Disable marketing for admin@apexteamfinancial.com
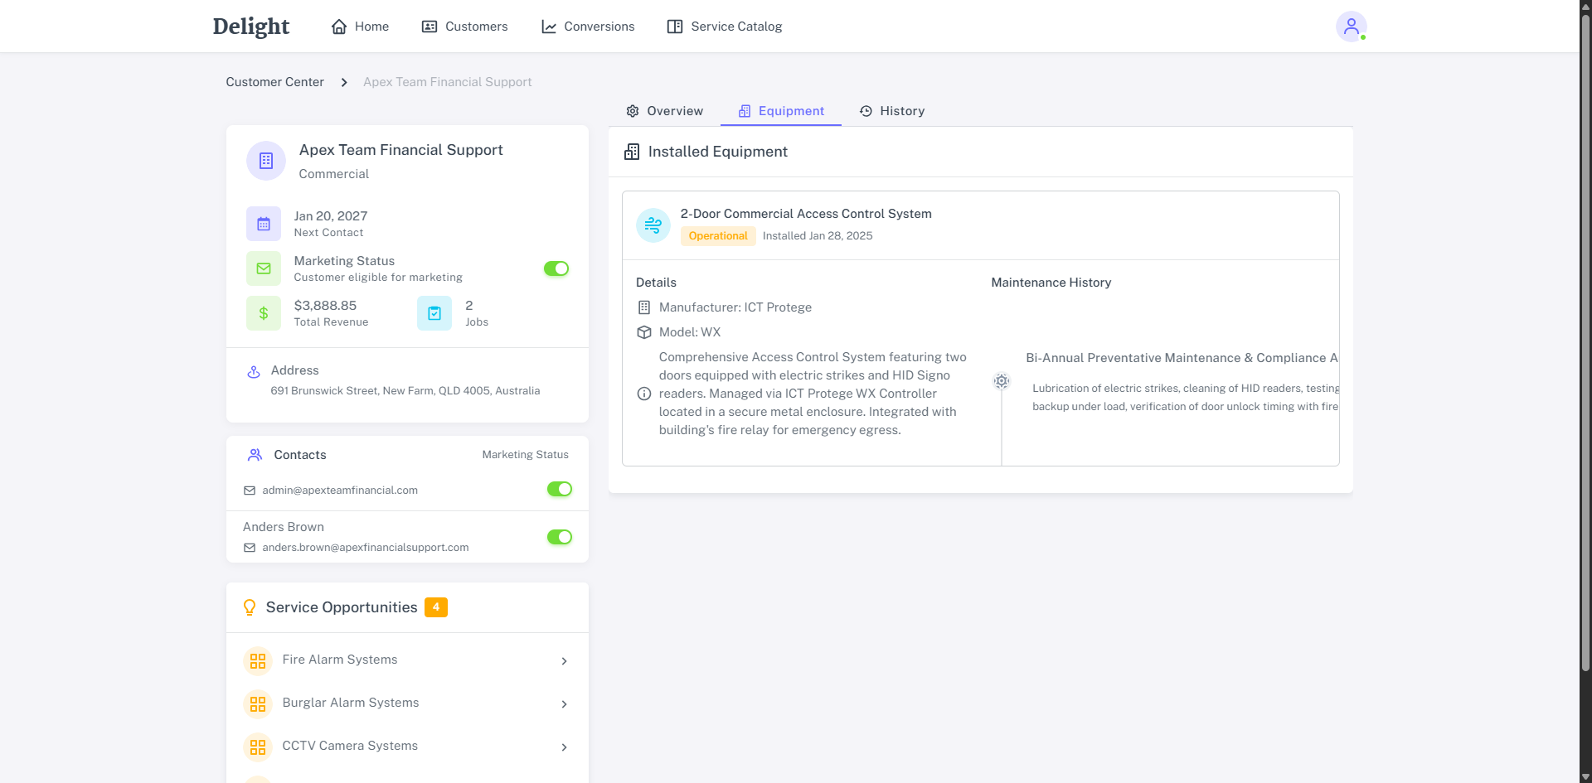This screenshot has height=783, width=1592. click(x=560, y=489)
